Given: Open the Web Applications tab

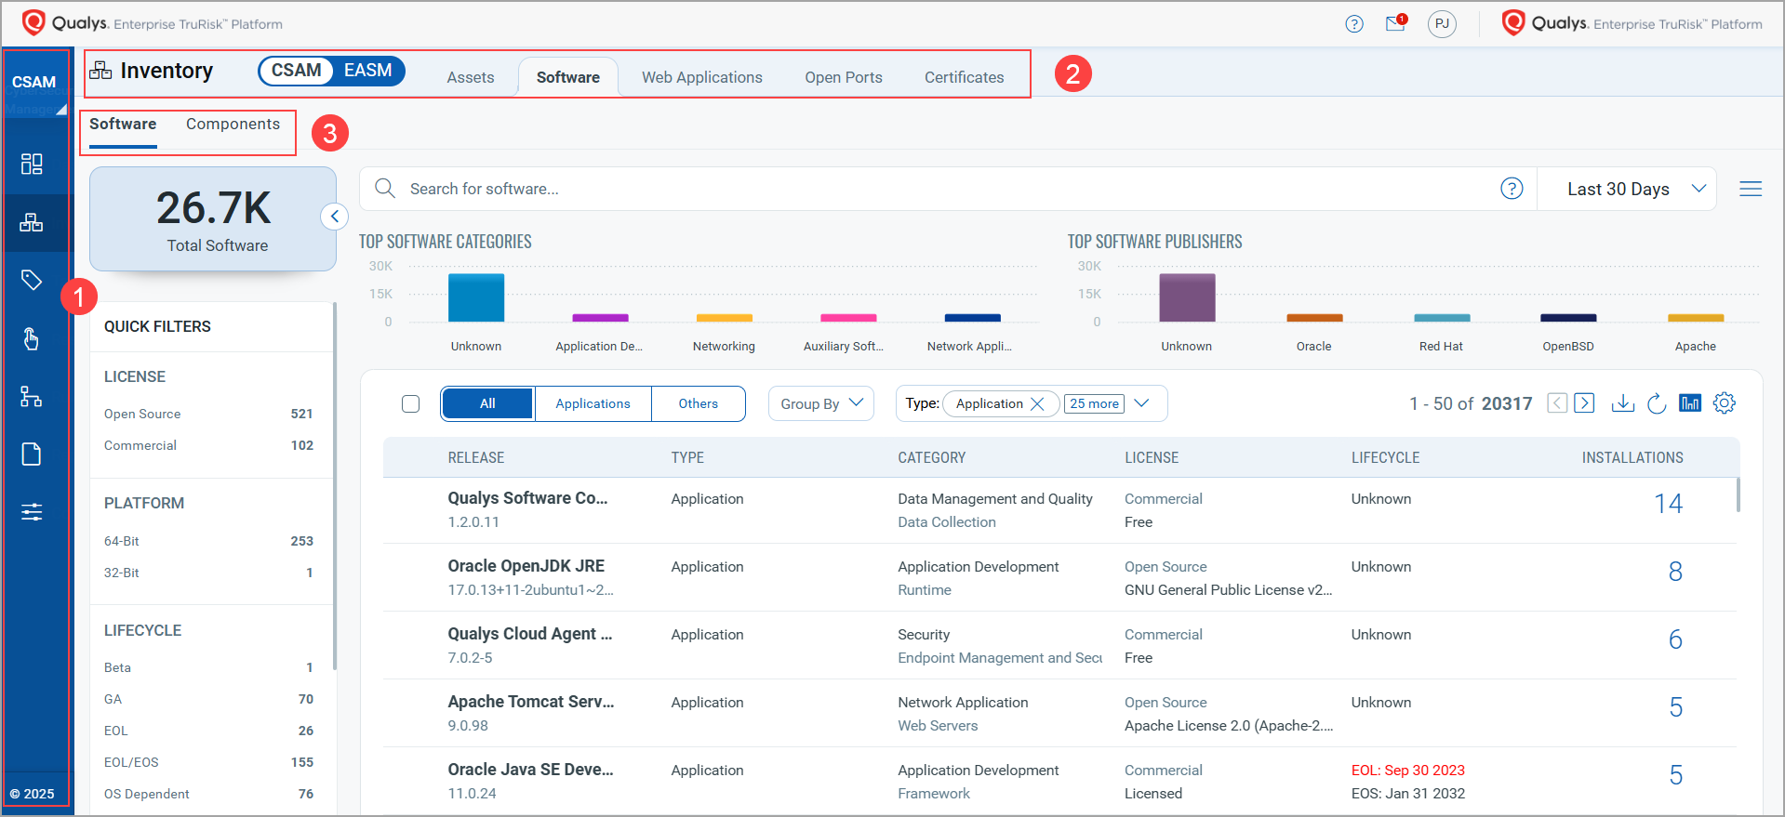Looking at the screenshot, I should tap(702, 77).
